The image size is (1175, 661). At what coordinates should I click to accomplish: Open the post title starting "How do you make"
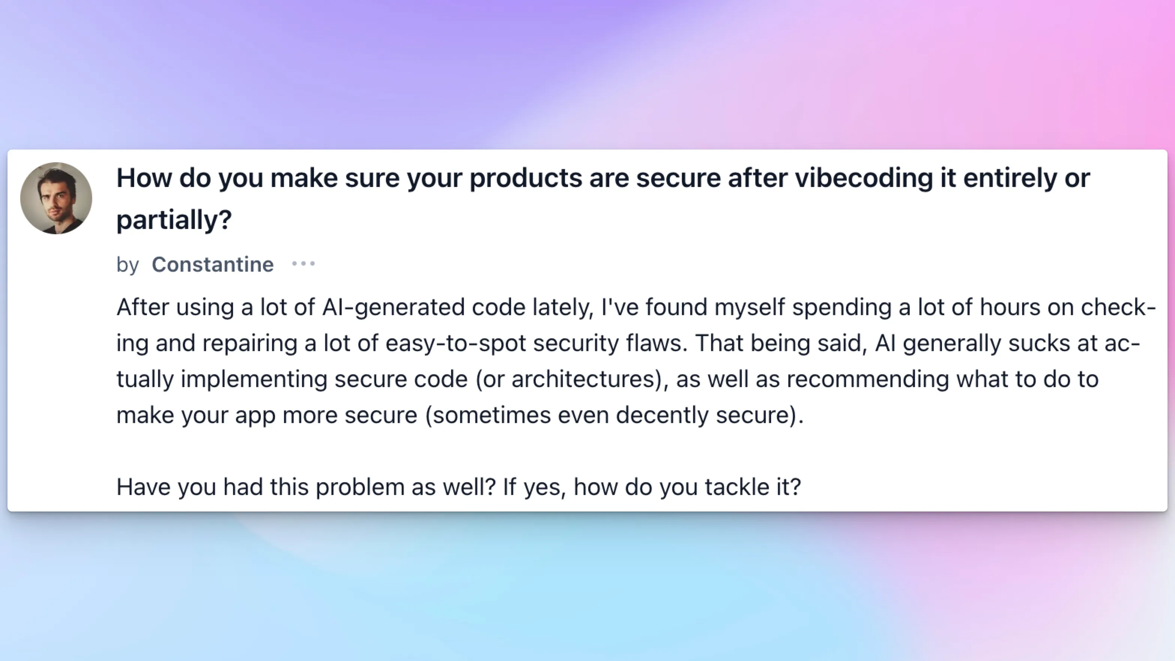tap(603, 199)
